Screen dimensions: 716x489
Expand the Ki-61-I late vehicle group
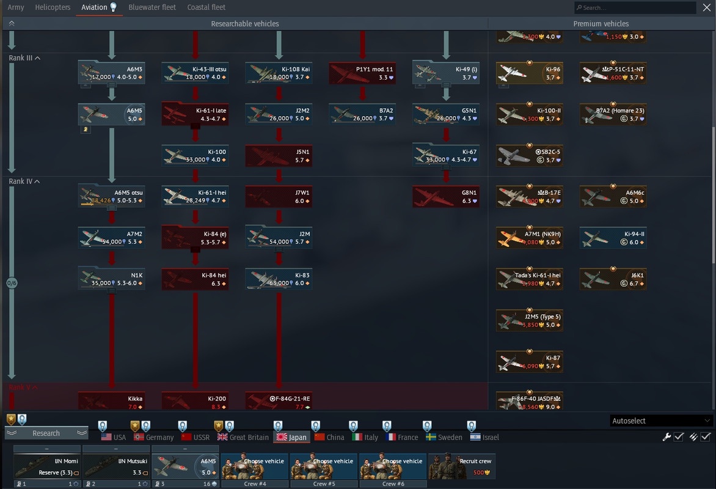(195, 126)
